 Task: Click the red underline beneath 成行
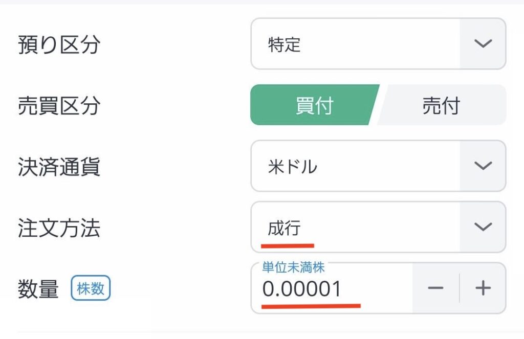click(x=287, y=245)
